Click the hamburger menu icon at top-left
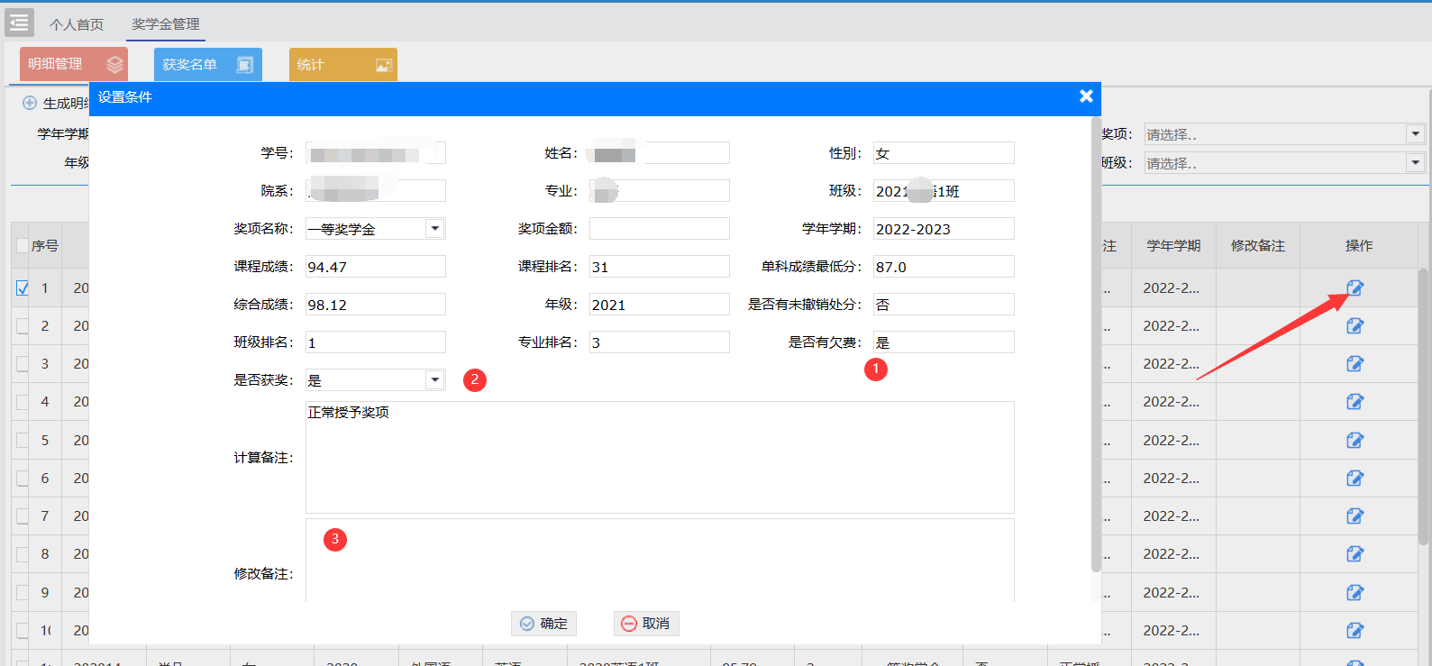The width and height of the screenshot is (1432, 666). (x=19, y=23)
